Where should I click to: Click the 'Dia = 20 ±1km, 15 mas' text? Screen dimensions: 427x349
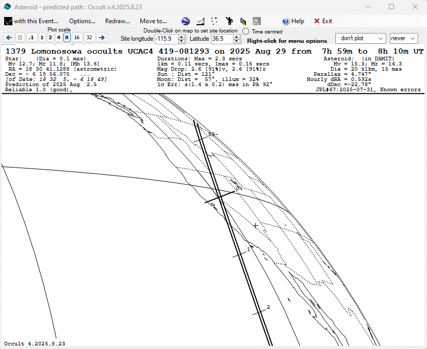(366, 69)
